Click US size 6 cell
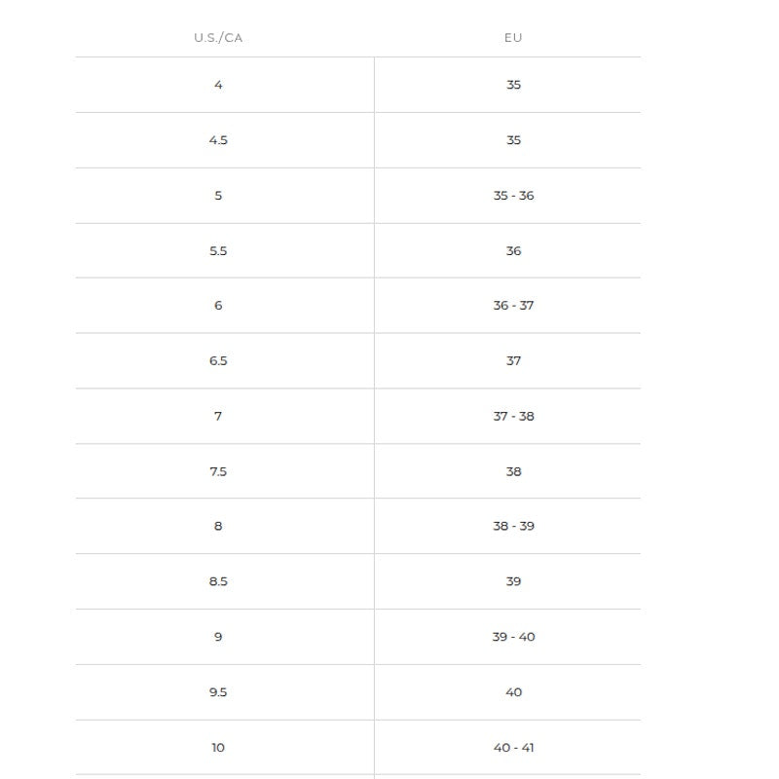The height and width of the screenshot is (779, 779). (x=218, y=306)
